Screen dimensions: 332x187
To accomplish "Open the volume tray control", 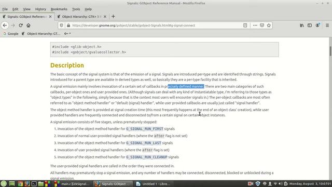I will click(x=280, y=183).
